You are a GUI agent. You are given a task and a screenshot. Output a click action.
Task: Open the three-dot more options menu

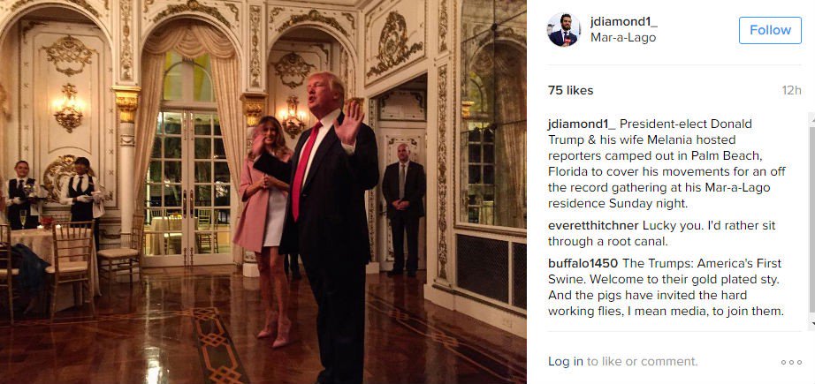[x=792, y=362]
